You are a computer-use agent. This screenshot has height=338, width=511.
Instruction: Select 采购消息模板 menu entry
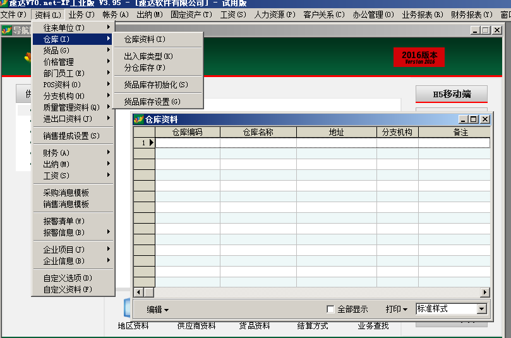[x=73, y=193]
